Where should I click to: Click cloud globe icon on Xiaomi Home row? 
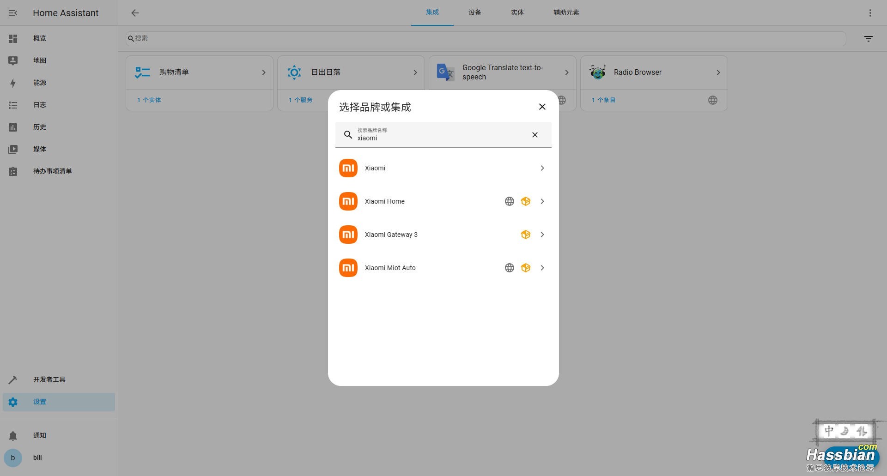click(x=509, y=201)
